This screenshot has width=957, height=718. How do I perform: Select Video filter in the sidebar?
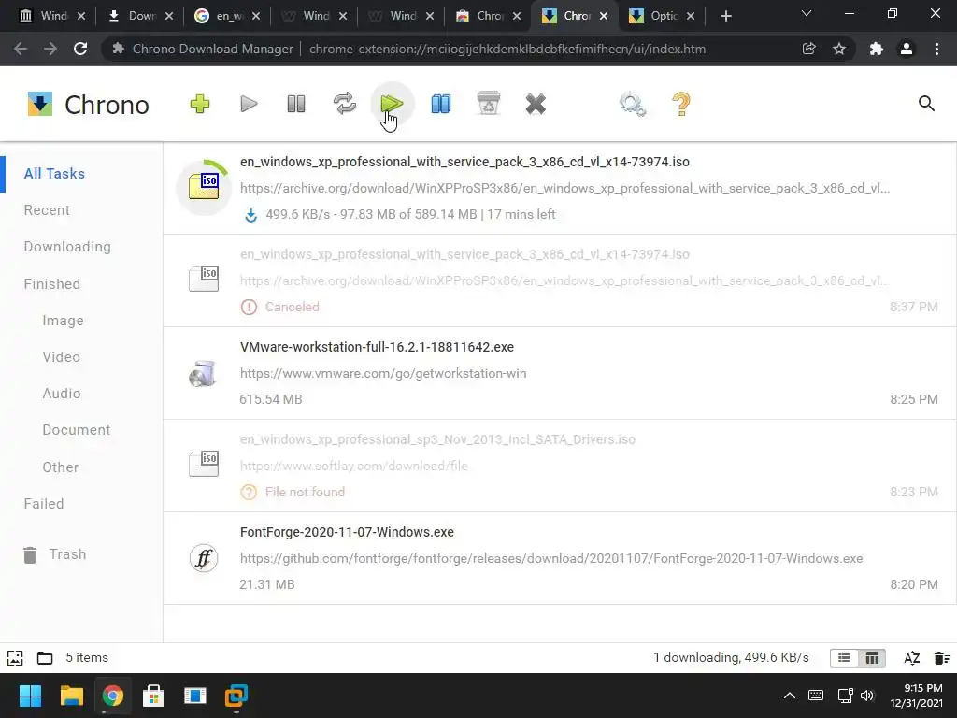pos(61,356)
